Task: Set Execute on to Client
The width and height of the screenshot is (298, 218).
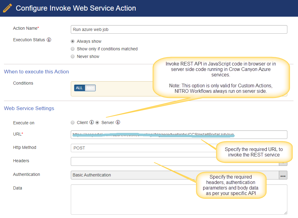Action: pyautogui.click(x=73, y=122)
